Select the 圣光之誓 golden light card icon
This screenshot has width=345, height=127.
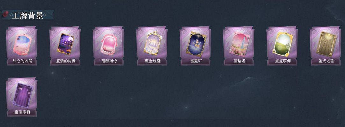326,44
